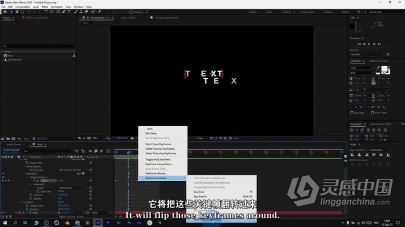405x227 pixels.
Task: Click the fill color swatch in Character panel
Action: tap(384, 68)
